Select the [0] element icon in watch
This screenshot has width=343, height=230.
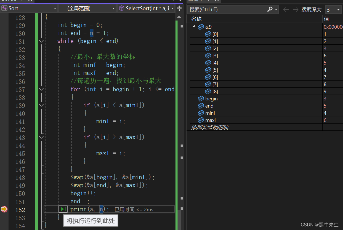click(x=208, y=34)
